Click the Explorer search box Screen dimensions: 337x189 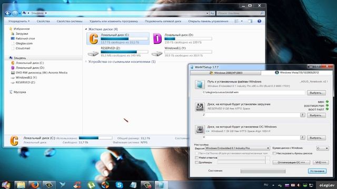240,13
